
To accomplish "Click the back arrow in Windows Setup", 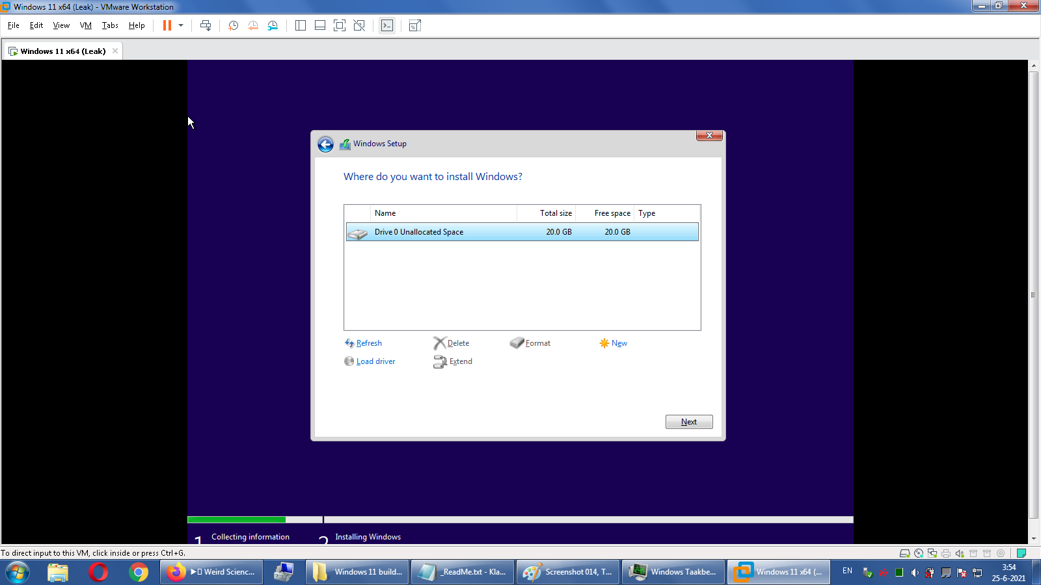I will tap(325, 144).
